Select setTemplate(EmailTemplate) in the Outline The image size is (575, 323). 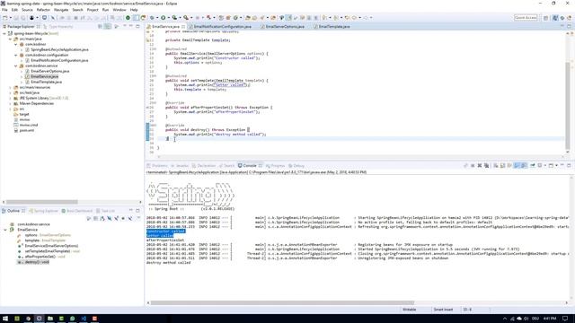[x=48, y=251]
